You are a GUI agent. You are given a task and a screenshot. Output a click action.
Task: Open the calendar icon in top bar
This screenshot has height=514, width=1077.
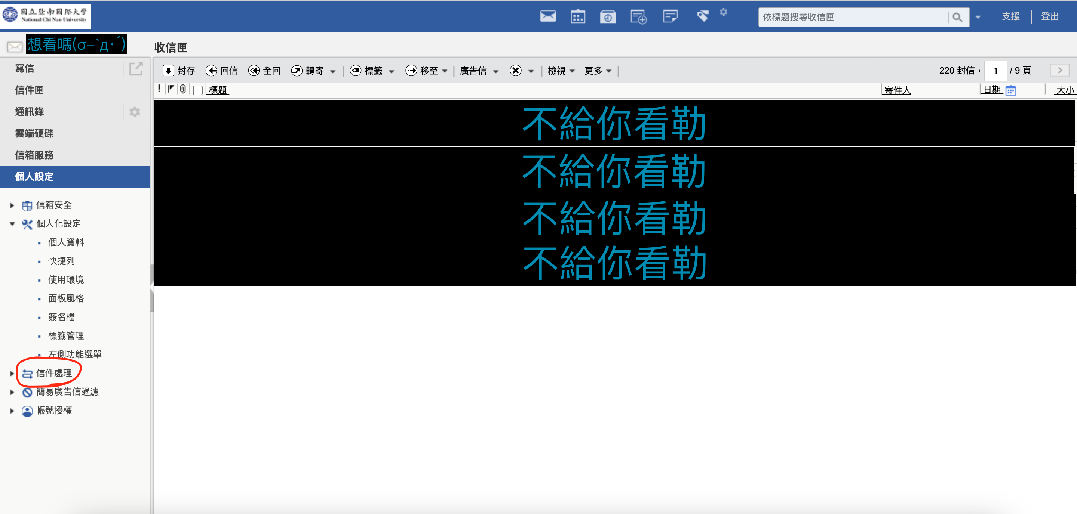578,17
